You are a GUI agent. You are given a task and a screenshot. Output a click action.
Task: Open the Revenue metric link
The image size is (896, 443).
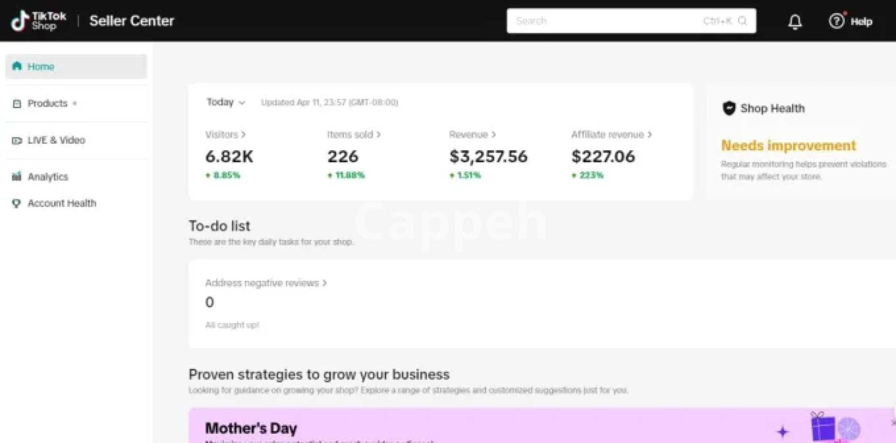[x=472, y=135]
